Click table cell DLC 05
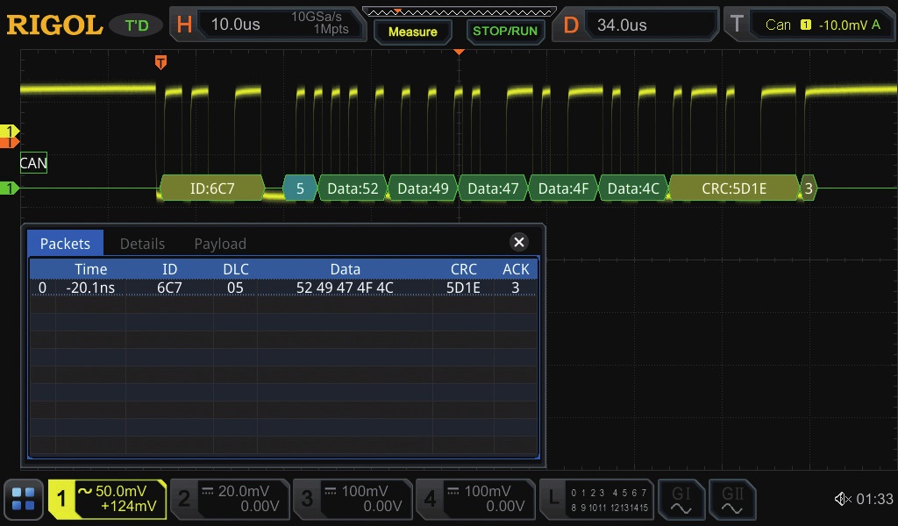This screenshot has width=898, height=526. point(235,288)
